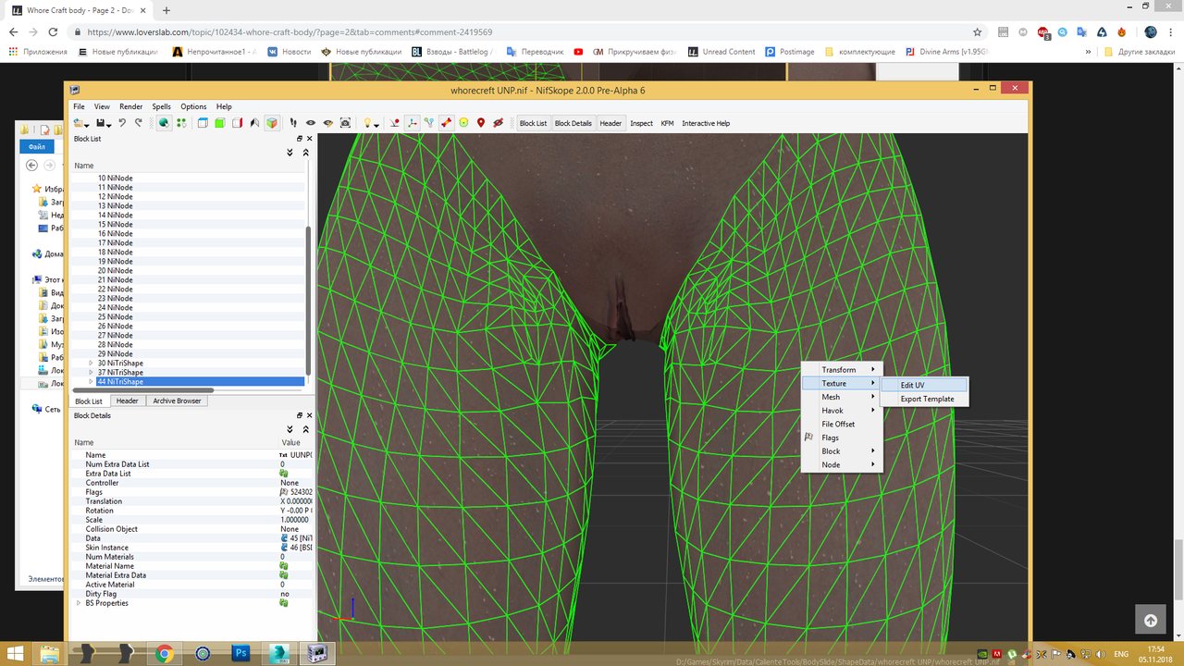Viewport: 1184px width, 666px height.
Task: Open Photoshop from the taskbar
Action: [x=241, y=653]
